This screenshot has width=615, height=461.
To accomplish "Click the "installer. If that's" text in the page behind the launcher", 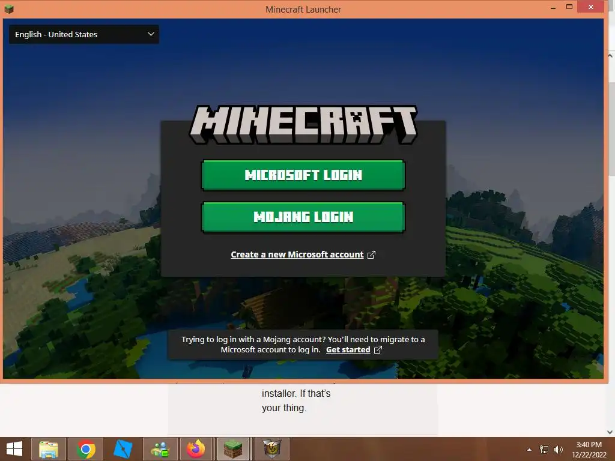I will tap(296, 393).
